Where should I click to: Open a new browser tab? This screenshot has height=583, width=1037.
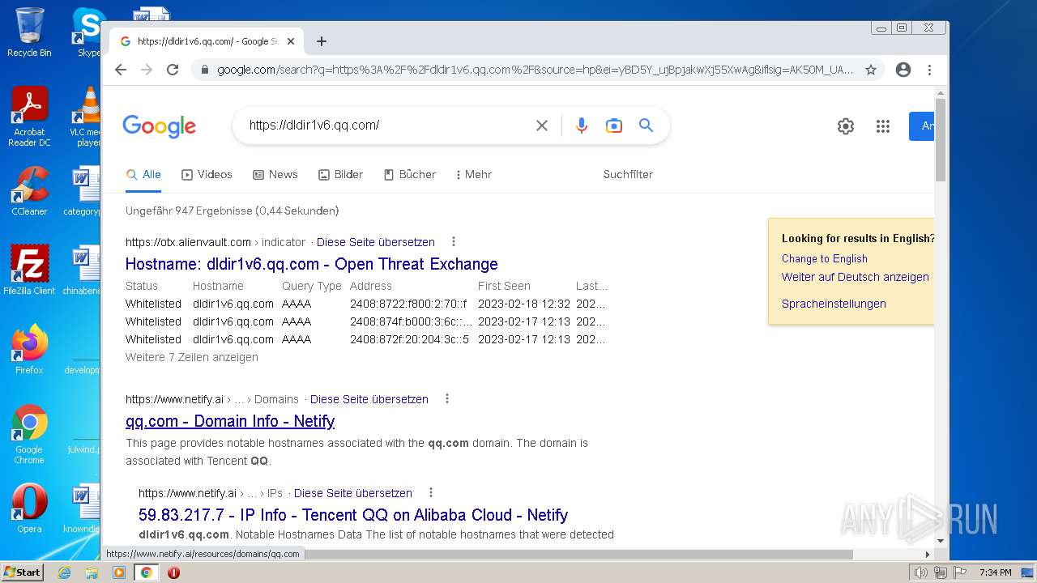tap(322, 41)
